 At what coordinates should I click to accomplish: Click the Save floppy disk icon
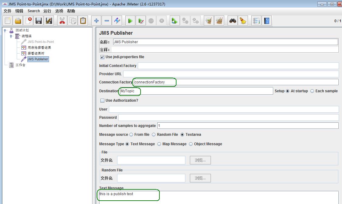tap(39, 21)
